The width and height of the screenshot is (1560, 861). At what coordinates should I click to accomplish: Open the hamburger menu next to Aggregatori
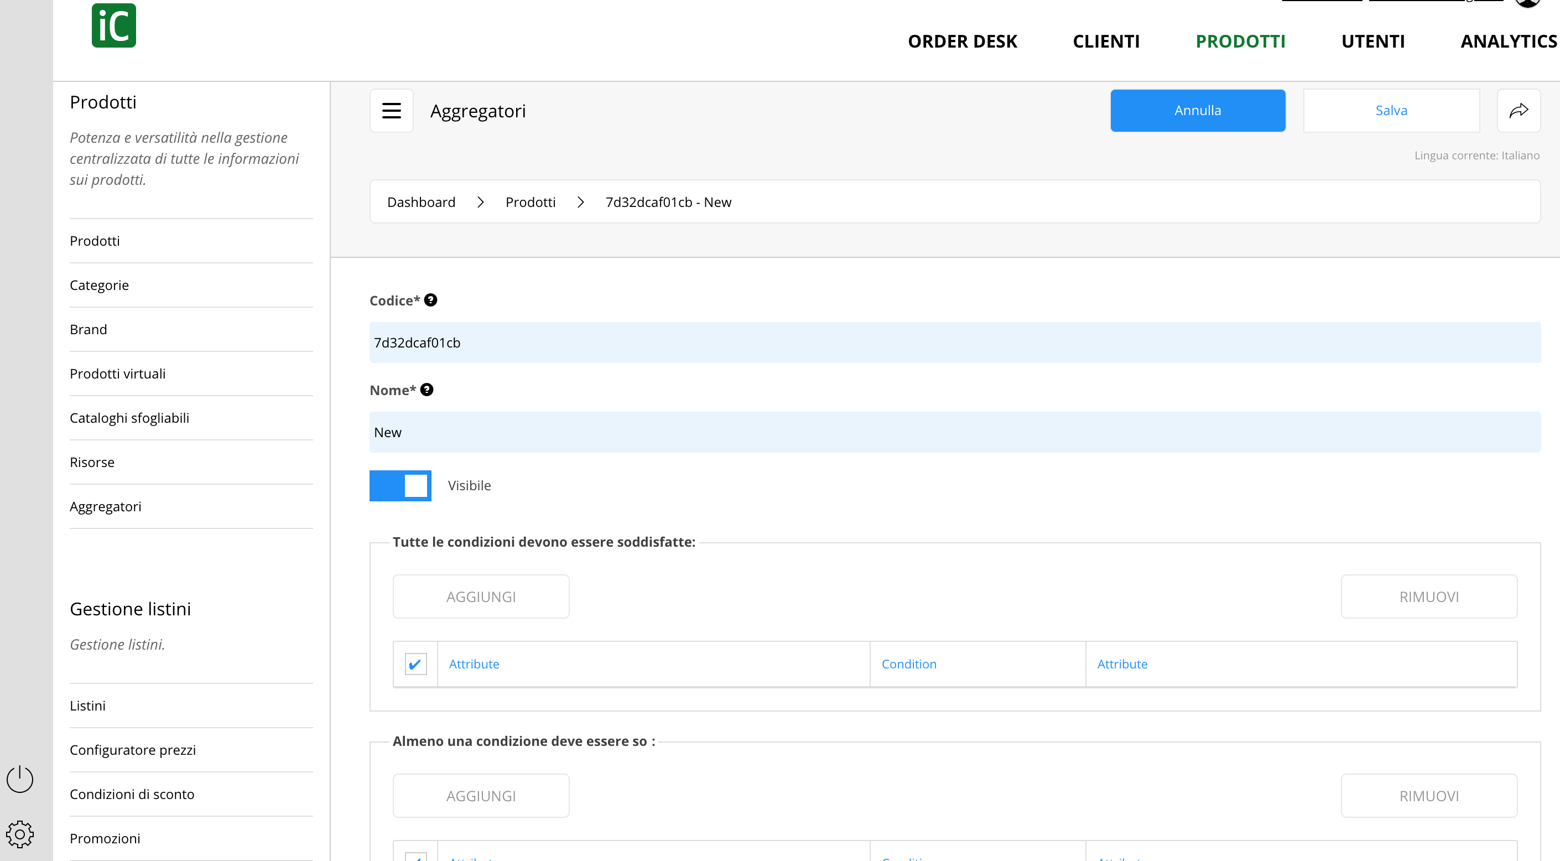click(x=392, y=111)
